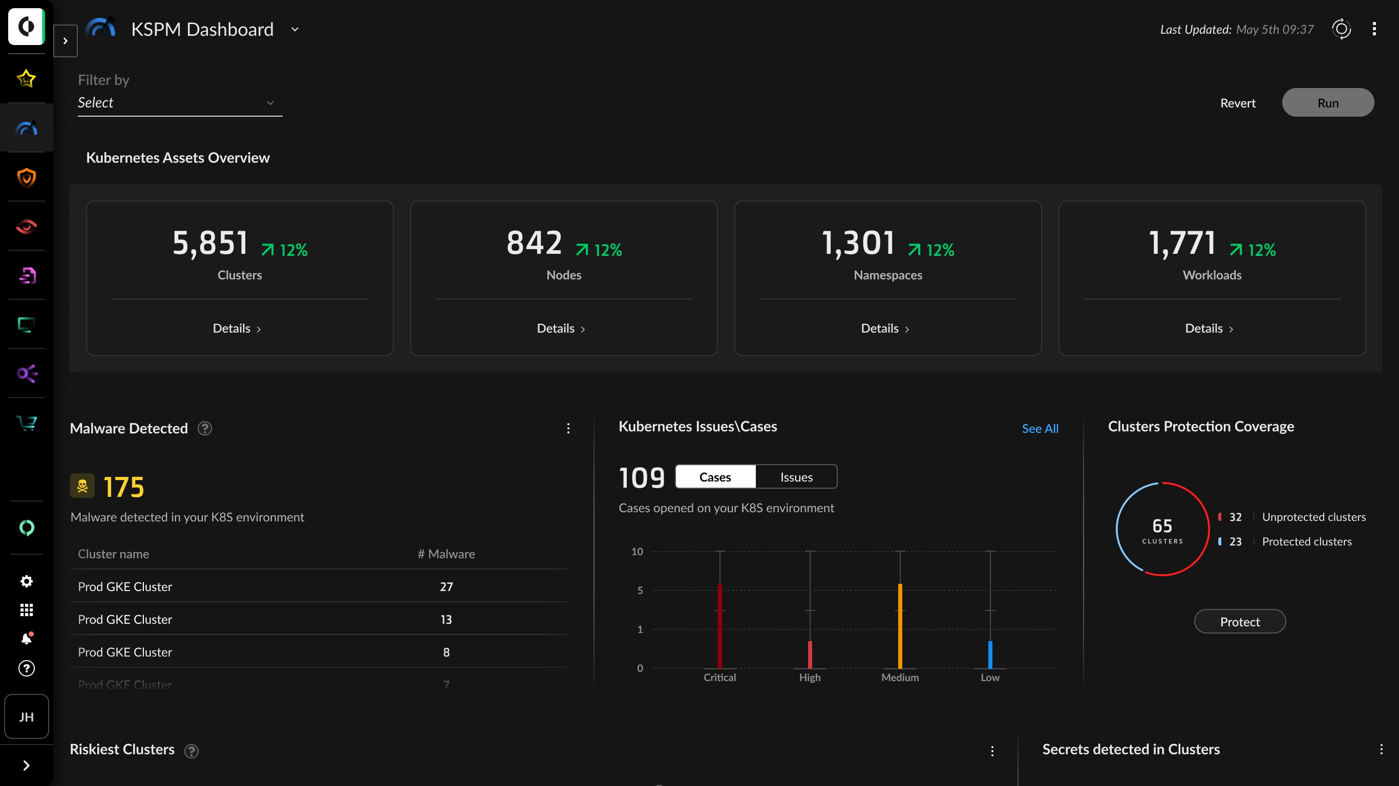1399x786 pixels.
Task: Toggle the Malware Detected options menu
Action: click(568, 428)
